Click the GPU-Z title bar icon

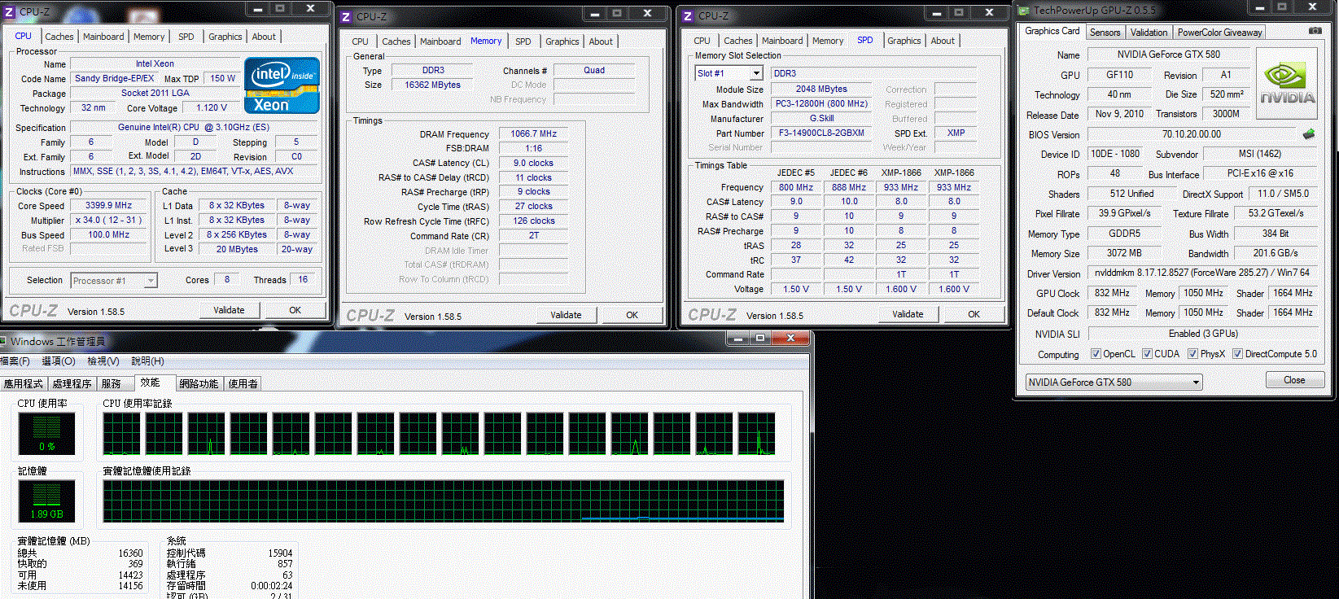(x=1024, y=11)
